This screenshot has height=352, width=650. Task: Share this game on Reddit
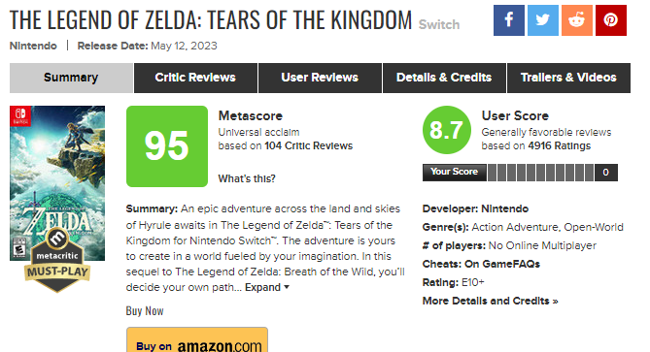coord(576,20)
